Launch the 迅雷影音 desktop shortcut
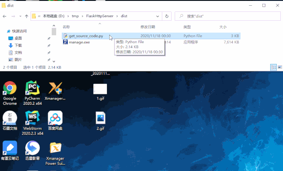The height and width of the screenshot is (171, 283). [x=32, y=150]
